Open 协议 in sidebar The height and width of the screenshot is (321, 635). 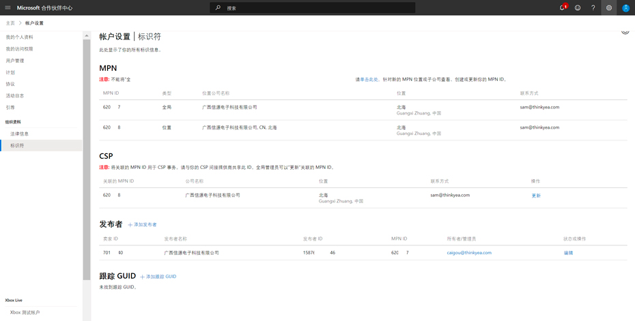click(10, 84)
